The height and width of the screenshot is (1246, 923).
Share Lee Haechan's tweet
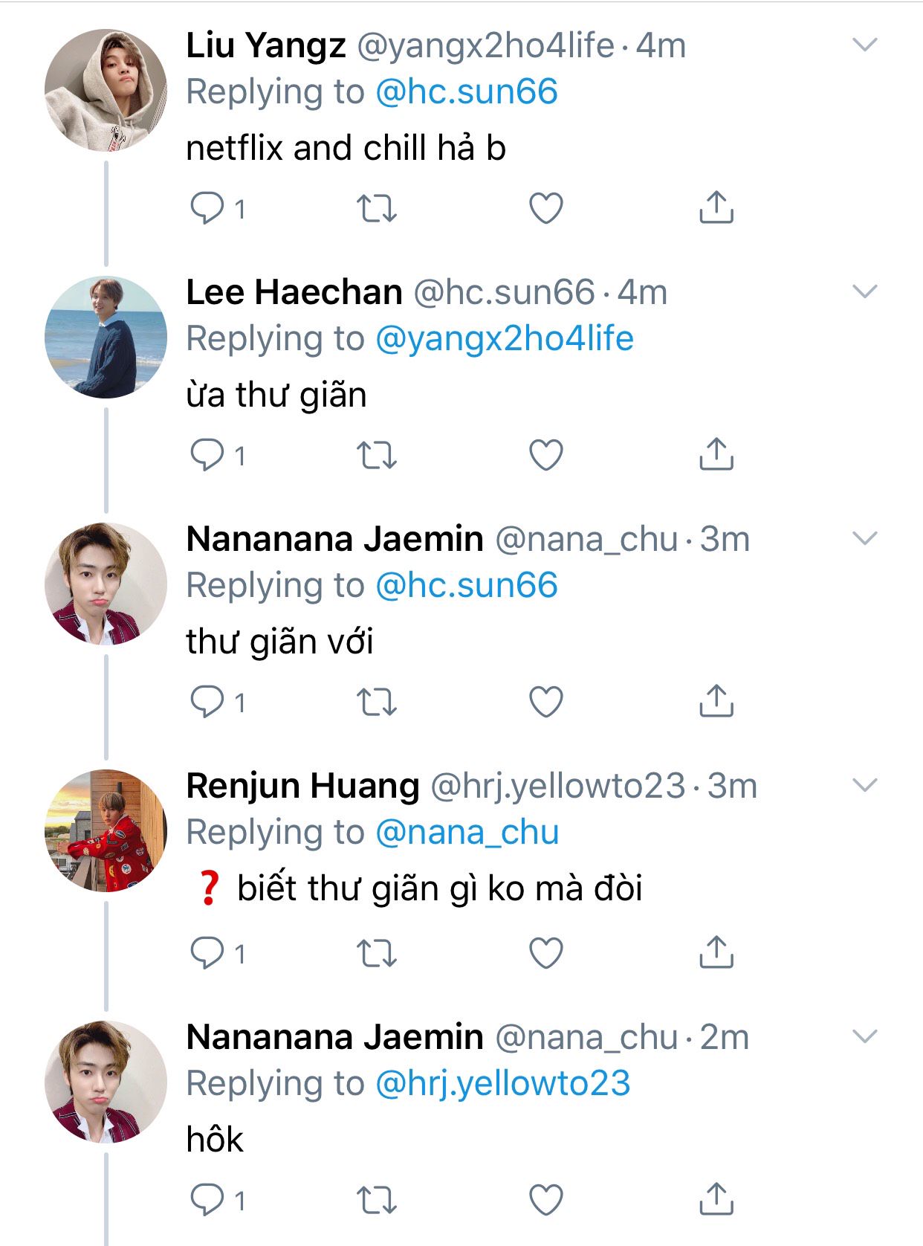coord(716,454)
